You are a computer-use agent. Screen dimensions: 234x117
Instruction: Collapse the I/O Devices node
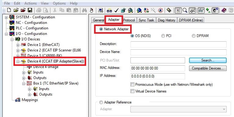pos(12,40)
